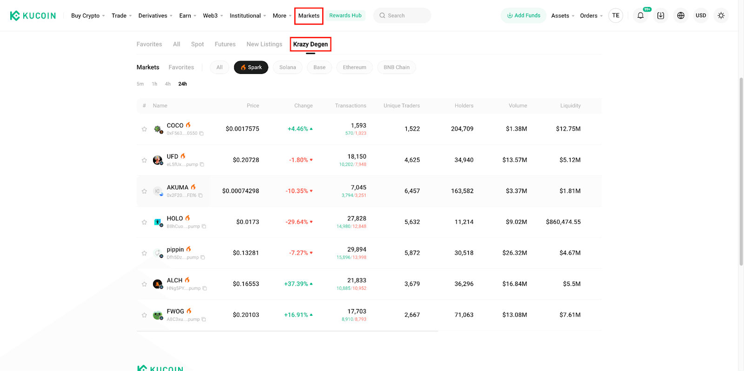The image size is (744, 371).
Task: Copy the COCO contract address
Action: click(x=201, y=133)
